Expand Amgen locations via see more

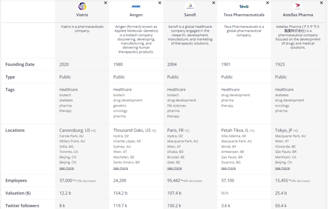click(120, 168)
